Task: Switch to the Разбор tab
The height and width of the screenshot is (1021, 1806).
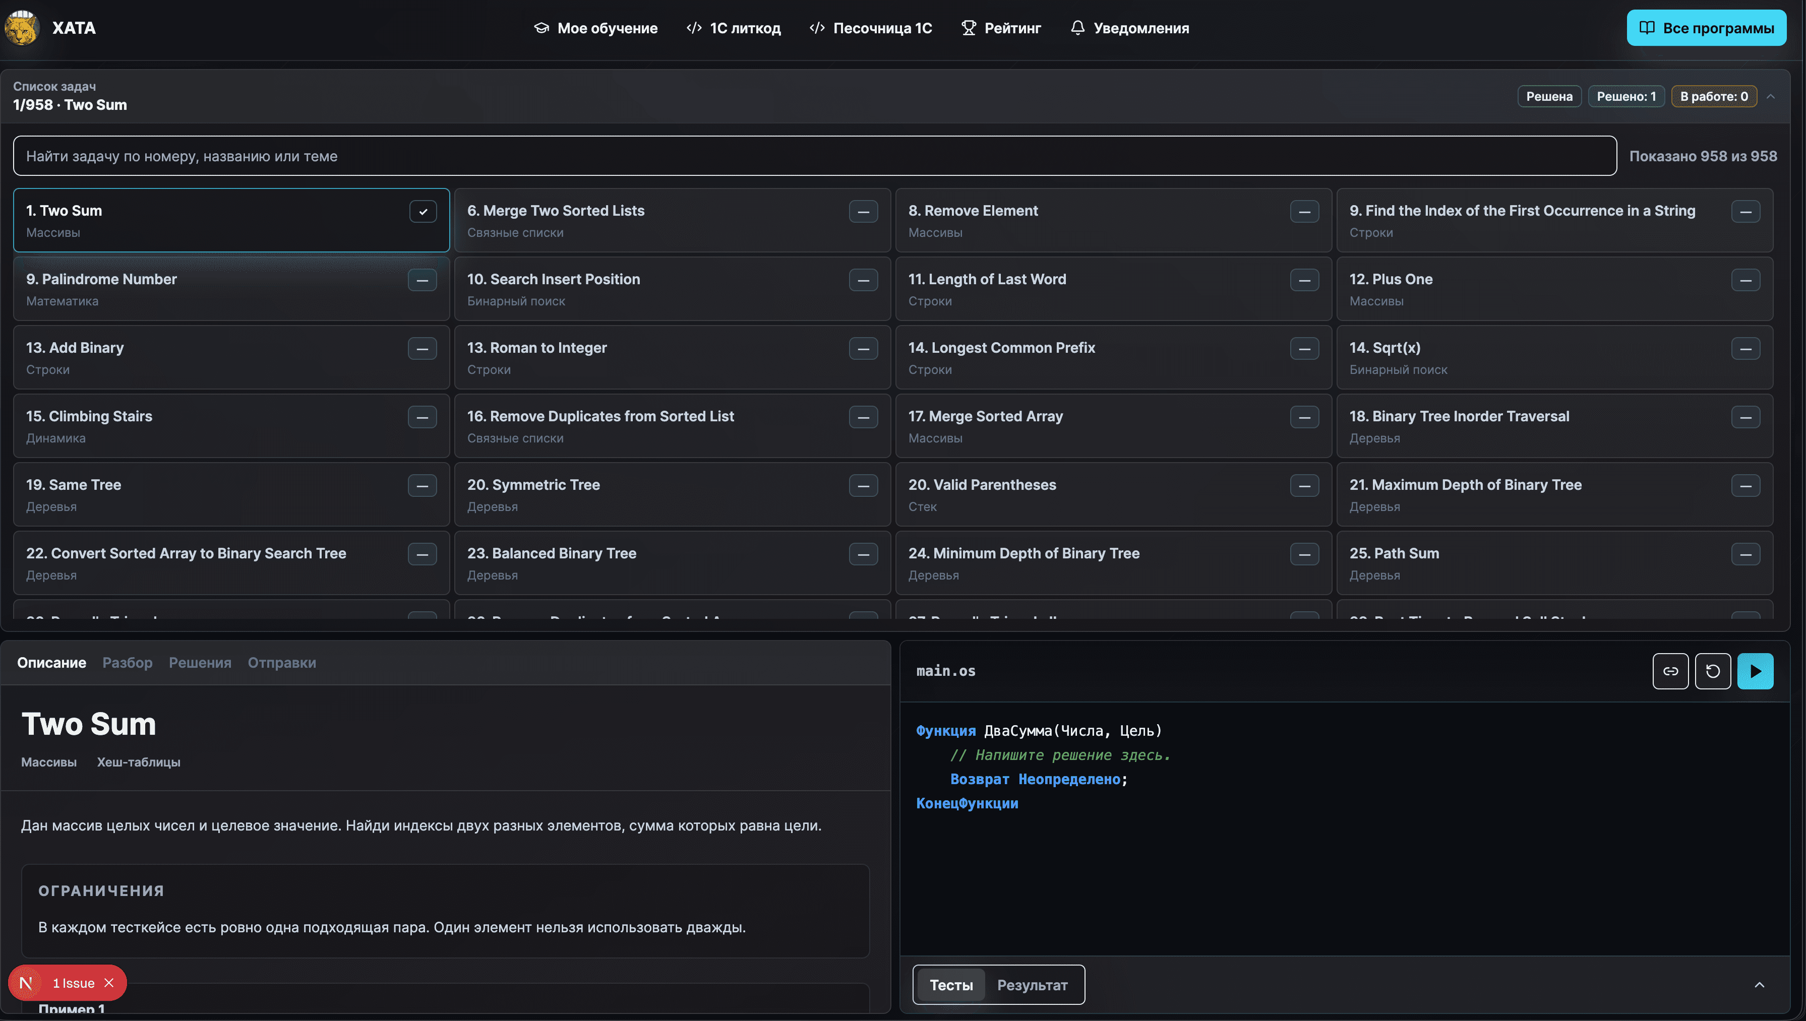Action: (127, 663)
